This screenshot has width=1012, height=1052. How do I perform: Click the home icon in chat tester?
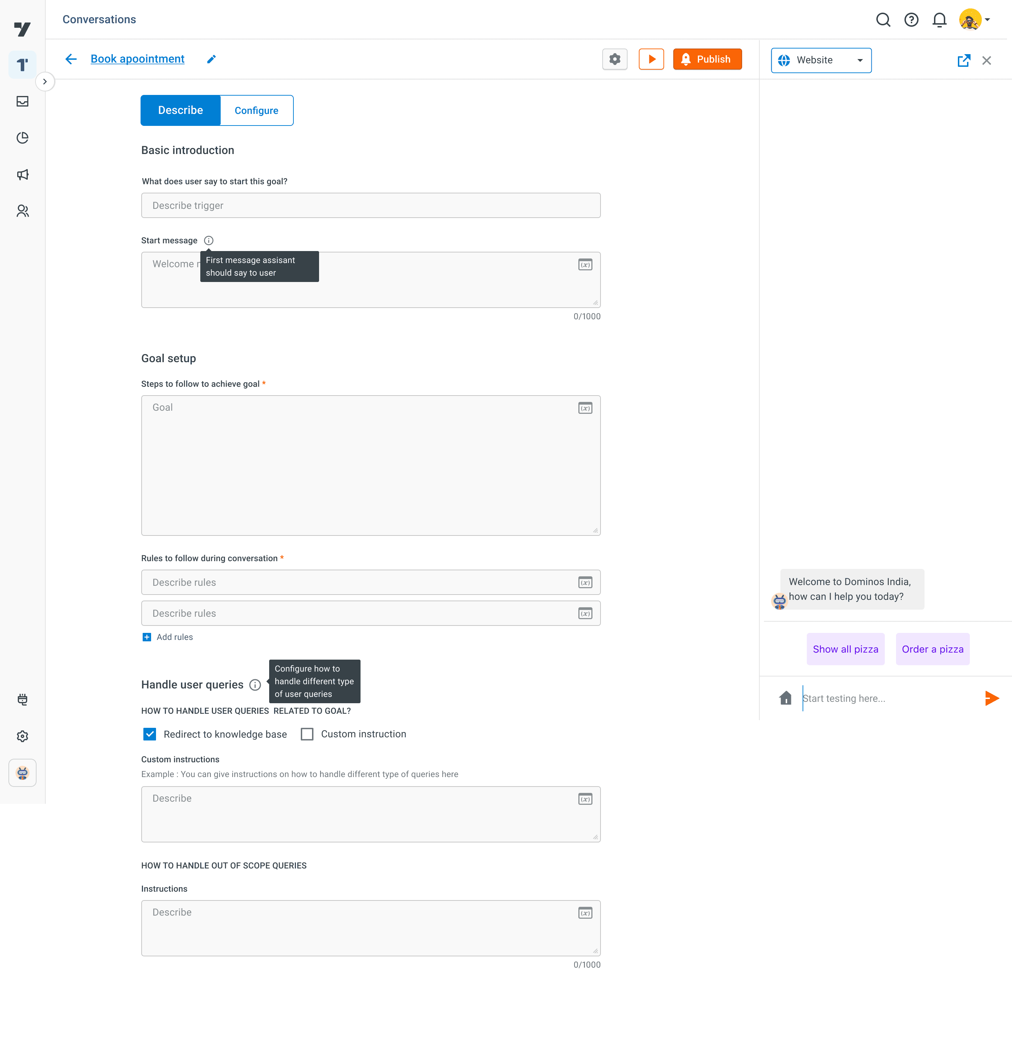785,698
